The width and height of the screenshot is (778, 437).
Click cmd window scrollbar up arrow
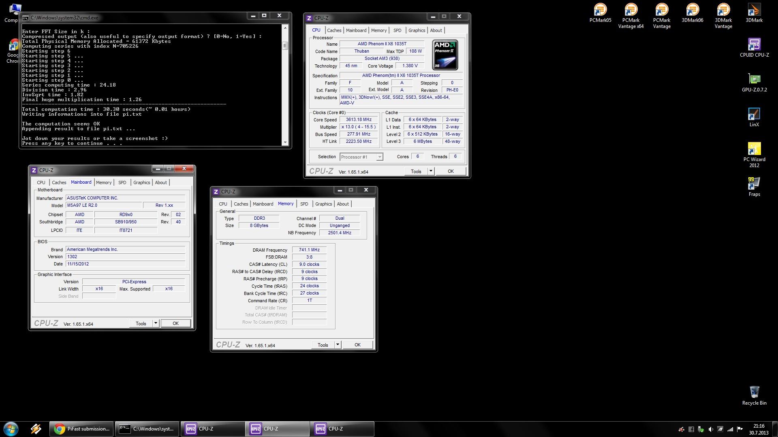(285, 28)
